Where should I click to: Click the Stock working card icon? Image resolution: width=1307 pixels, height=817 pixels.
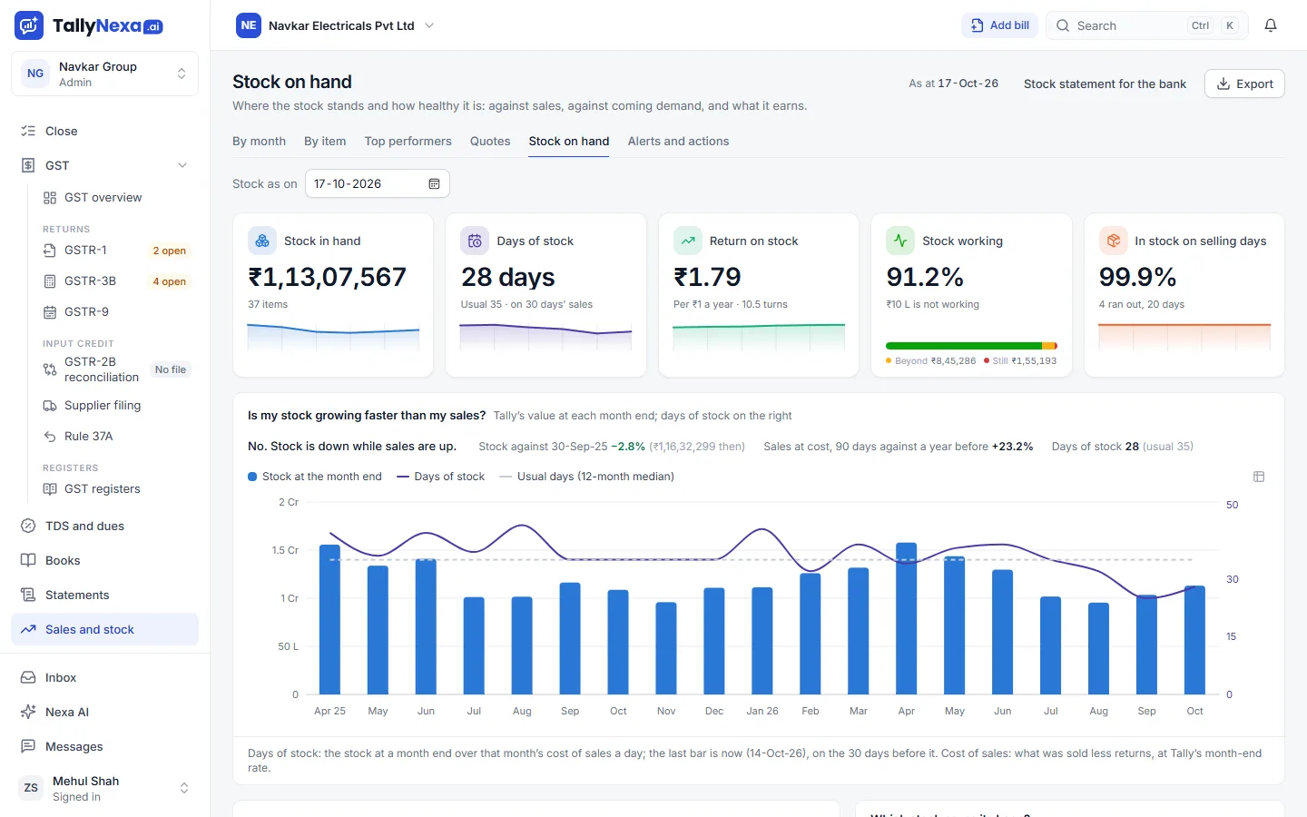tap(900, 241)
